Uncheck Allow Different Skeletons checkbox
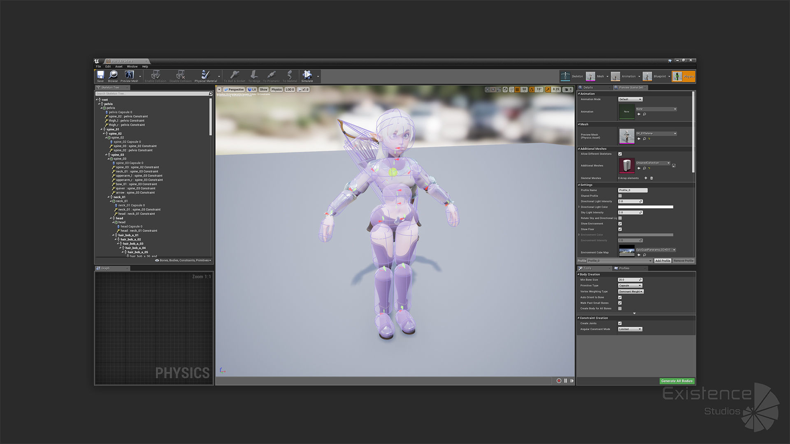The width and height of the screenshot is (790, 444). click(620, 154)
